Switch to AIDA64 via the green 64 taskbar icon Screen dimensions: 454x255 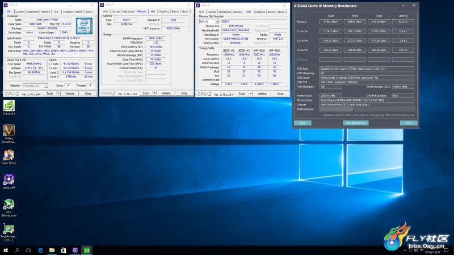87,250
